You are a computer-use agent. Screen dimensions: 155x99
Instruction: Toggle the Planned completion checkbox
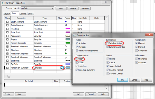click(x=137, y=43)
